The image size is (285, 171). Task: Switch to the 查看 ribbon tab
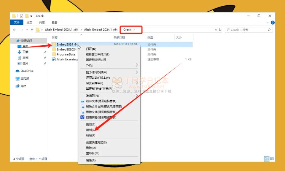coord(54,22)
